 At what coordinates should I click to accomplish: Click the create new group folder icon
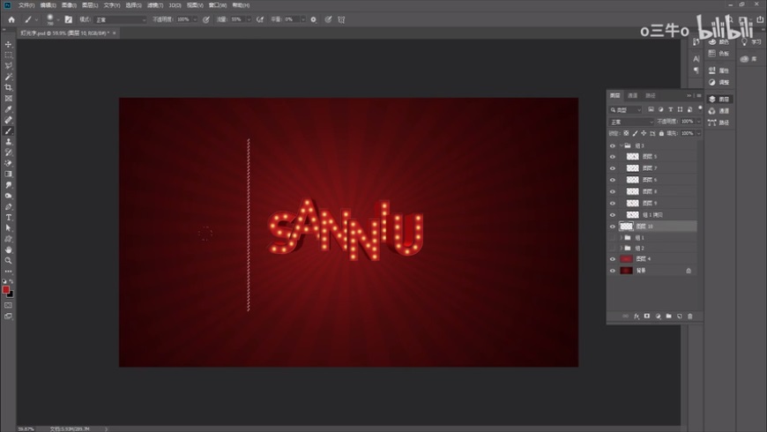click(x=668, y=316)
